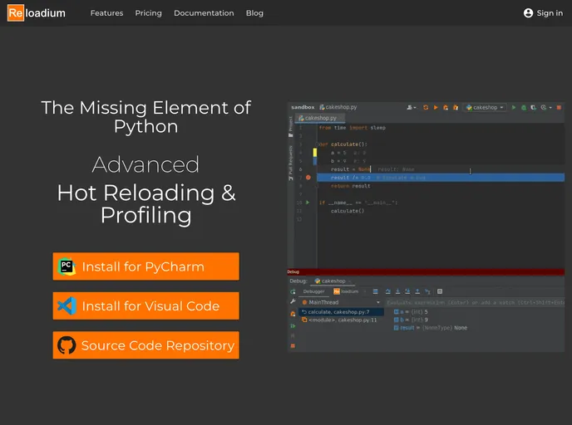The width and height of the screenshot is (572, 425).
Task: Switch to the Debugger tab
Action: [313, 291]
